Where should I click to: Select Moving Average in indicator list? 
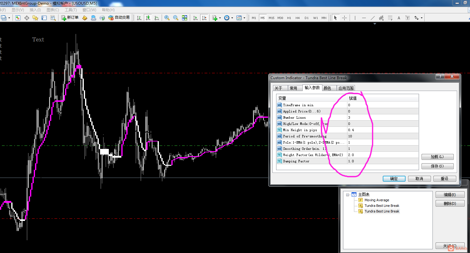[377, 200]
